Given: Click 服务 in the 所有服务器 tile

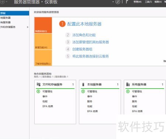Looking at the screenshot, I should click(x=135, y=101).
